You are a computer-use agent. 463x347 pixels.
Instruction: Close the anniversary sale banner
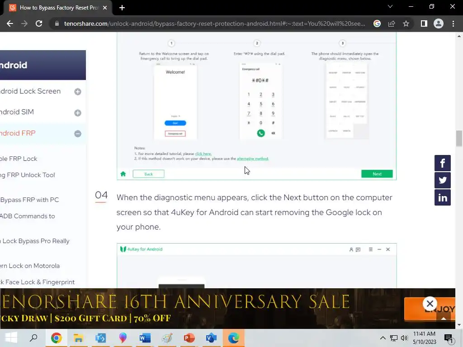coord(430,303)
